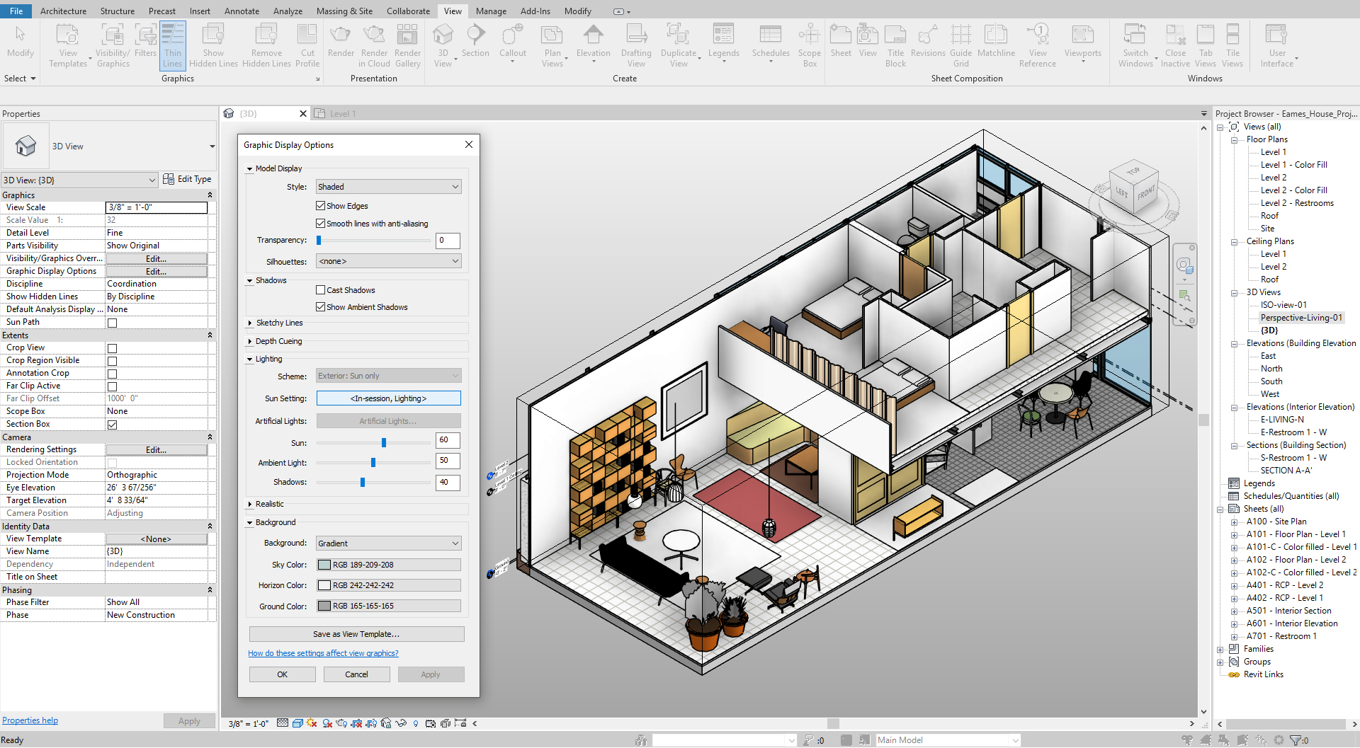Collapse the Floor Plans tree node
The image size is (1360, 748).
[1232, 139]
